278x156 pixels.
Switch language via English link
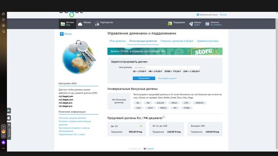150,149
